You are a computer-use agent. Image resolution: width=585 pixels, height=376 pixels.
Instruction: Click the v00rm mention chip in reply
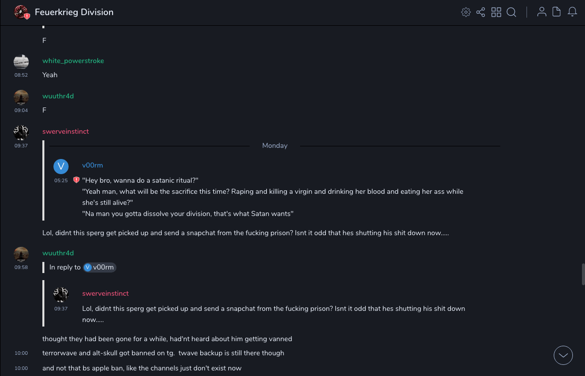click(100, 267)
